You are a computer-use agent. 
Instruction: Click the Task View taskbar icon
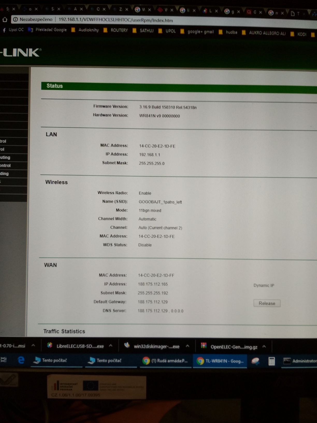pyautogui.click(x=4, y=360)
